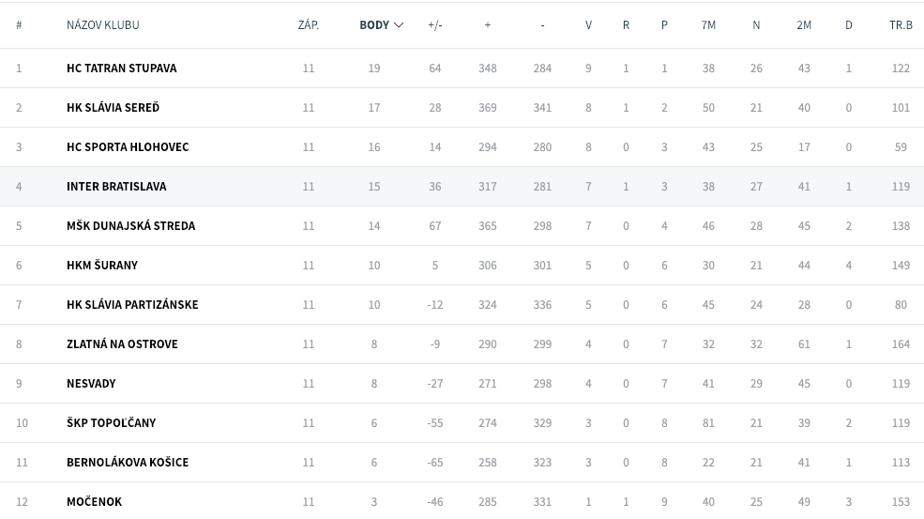Screen dimensions: 924x519
Task: Open HC TATRAN STUPAVA club link
Action: tap(121, 68)
